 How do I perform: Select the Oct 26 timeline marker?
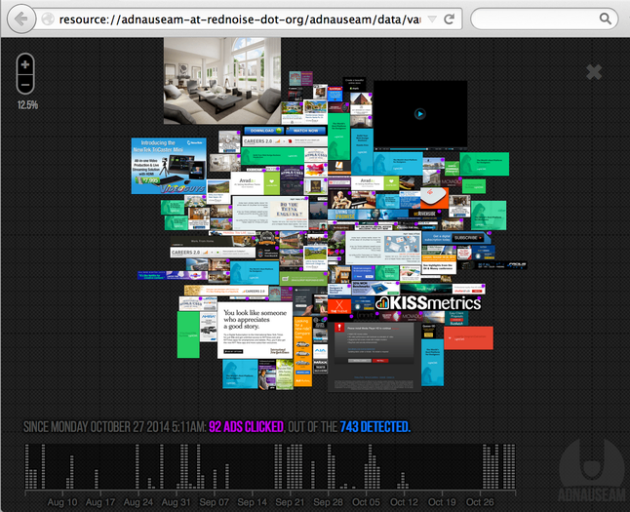coord(480,502)
